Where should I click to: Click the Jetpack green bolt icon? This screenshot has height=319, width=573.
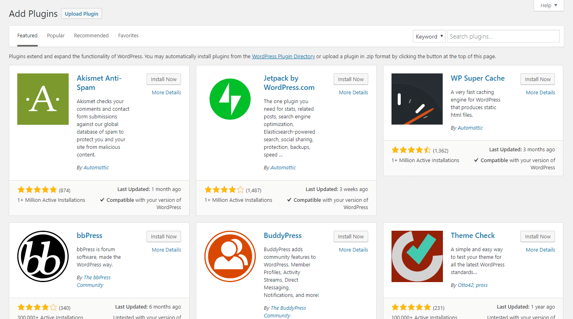[x=230, y=99]
